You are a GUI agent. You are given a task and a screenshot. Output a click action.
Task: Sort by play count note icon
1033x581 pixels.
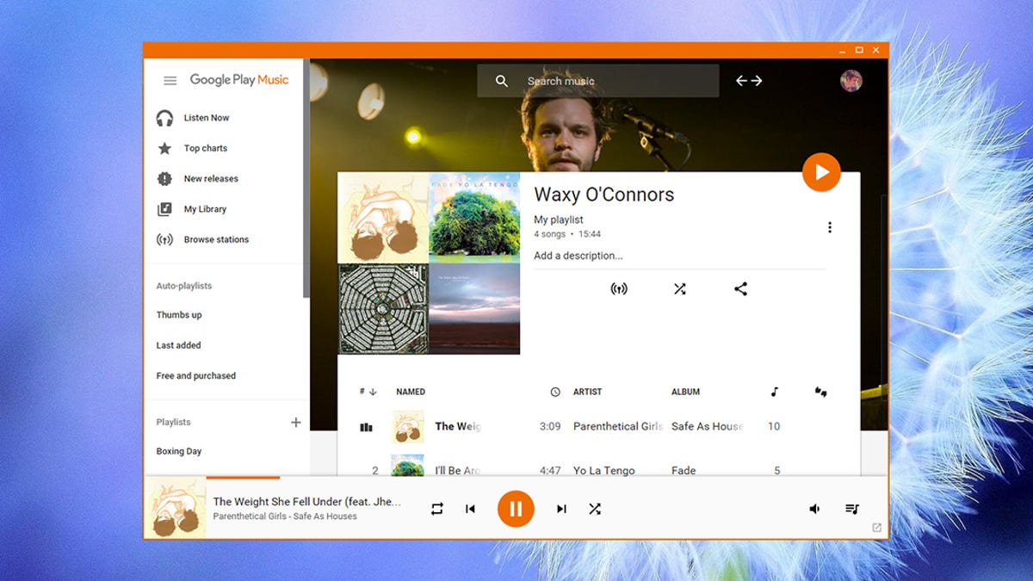point(774,392)
